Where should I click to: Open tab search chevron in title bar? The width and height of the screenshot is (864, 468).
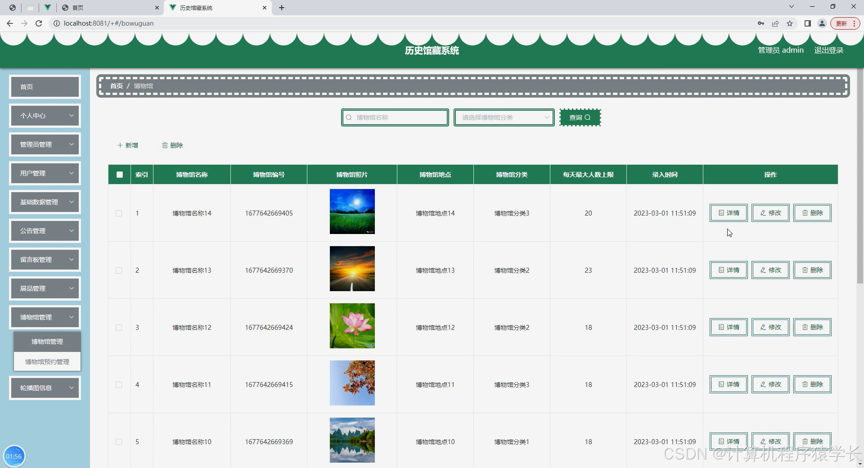coord(792,6)
